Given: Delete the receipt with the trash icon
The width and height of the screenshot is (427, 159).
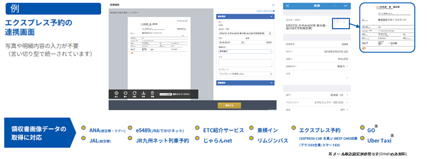Looking at the screenshot, I should (x=152, y=93).
